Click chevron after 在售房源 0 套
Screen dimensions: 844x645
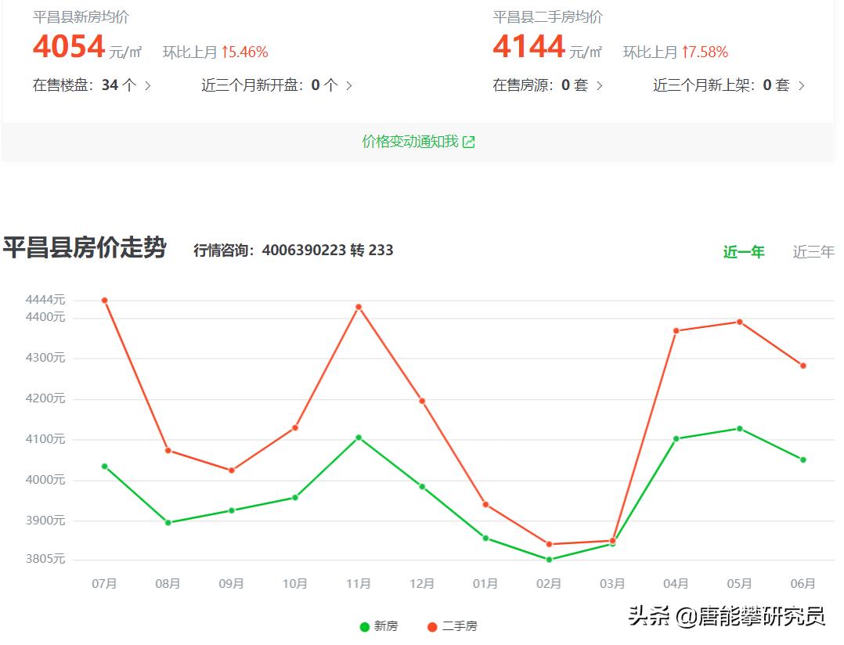(599, 85)
